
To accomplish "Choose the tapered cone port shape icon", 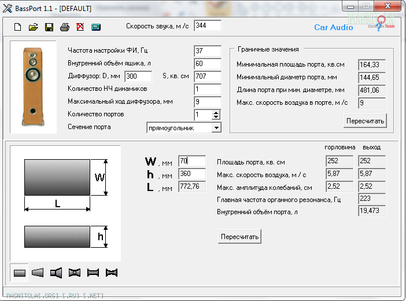I will (x=38, y=273).
